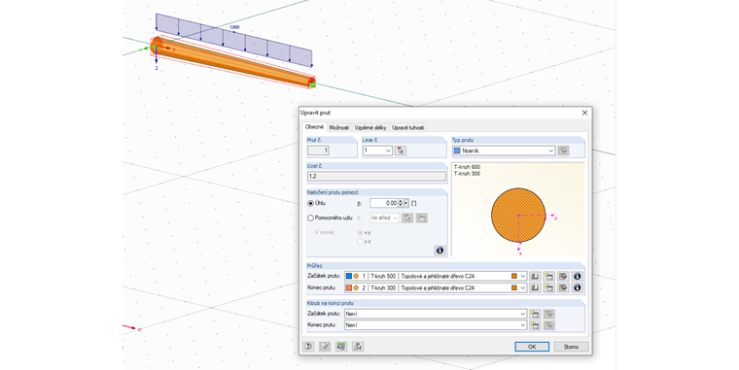The height and width of the screenshot is (370, 739).
Task: Open help icon at dialog bottom-left
Action: click(x=308, y=347)
